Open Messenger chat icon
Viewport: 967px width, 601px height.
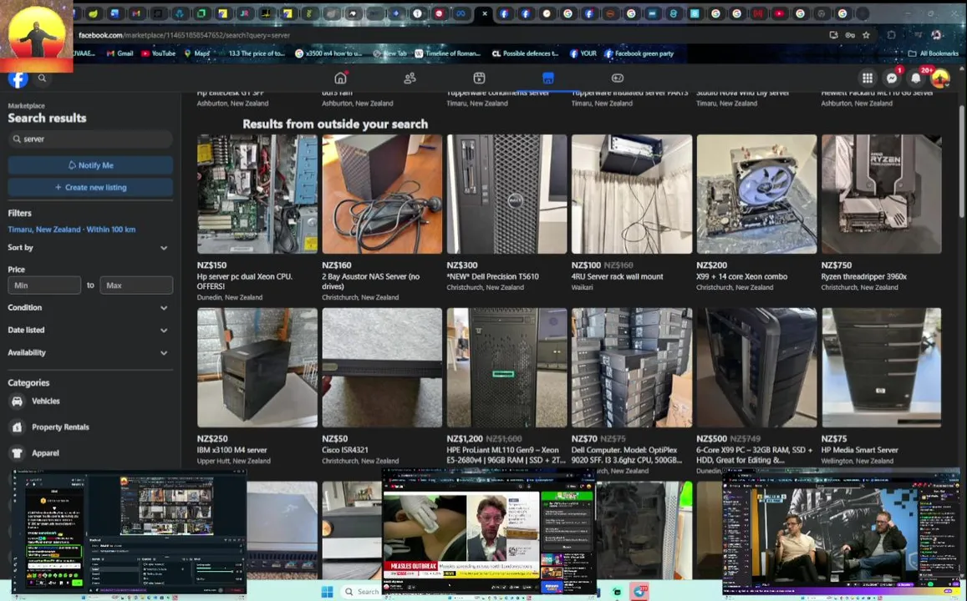point(891,78)
